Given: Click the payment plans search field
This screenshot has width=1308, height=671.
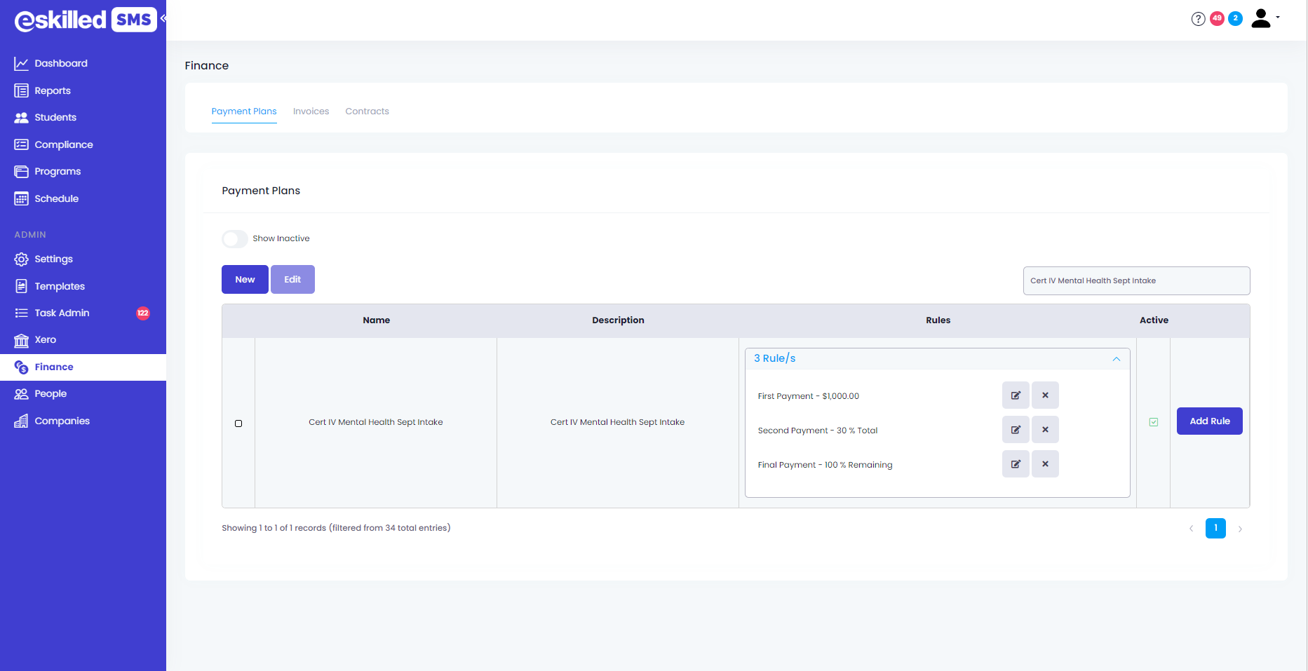Looking at the screenshot, I should [x=1136, y=281].
